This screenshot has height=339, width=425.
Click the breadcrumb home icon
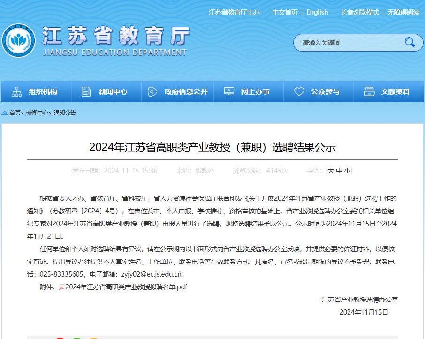[x=5, y=113]
